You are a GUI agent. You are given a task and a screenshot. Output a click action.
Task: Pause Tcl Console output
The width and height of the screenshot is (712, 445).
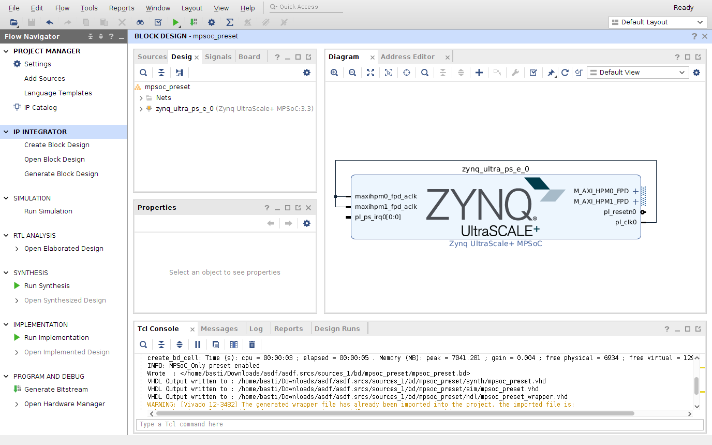click(198, 344)
